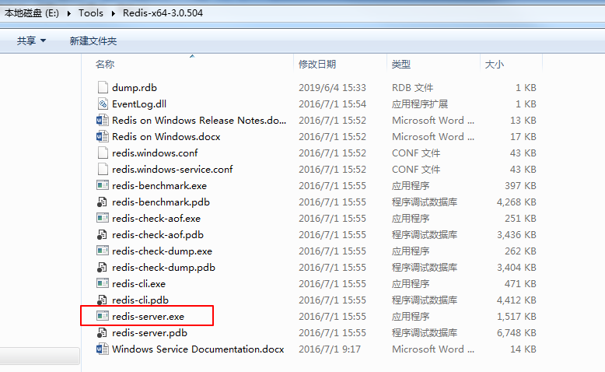Select the Windows Service Documentation Word icon
This screenshot has width=605, height=372.
(102, 349)
